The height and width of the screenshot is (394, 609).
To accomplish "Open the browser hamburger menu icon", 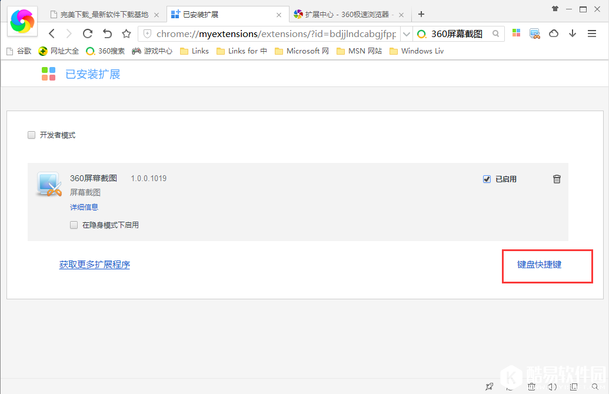I will click(592, 34).
